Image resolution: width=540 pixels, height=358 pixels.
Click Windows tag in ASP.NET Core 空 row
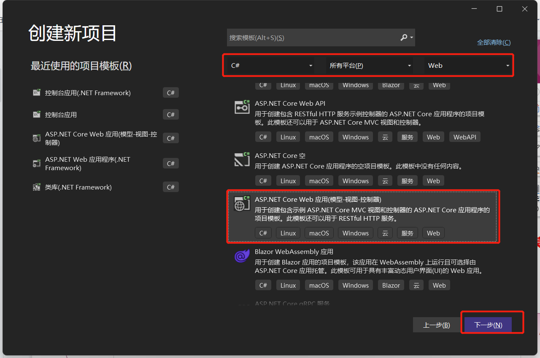point(356,181)
